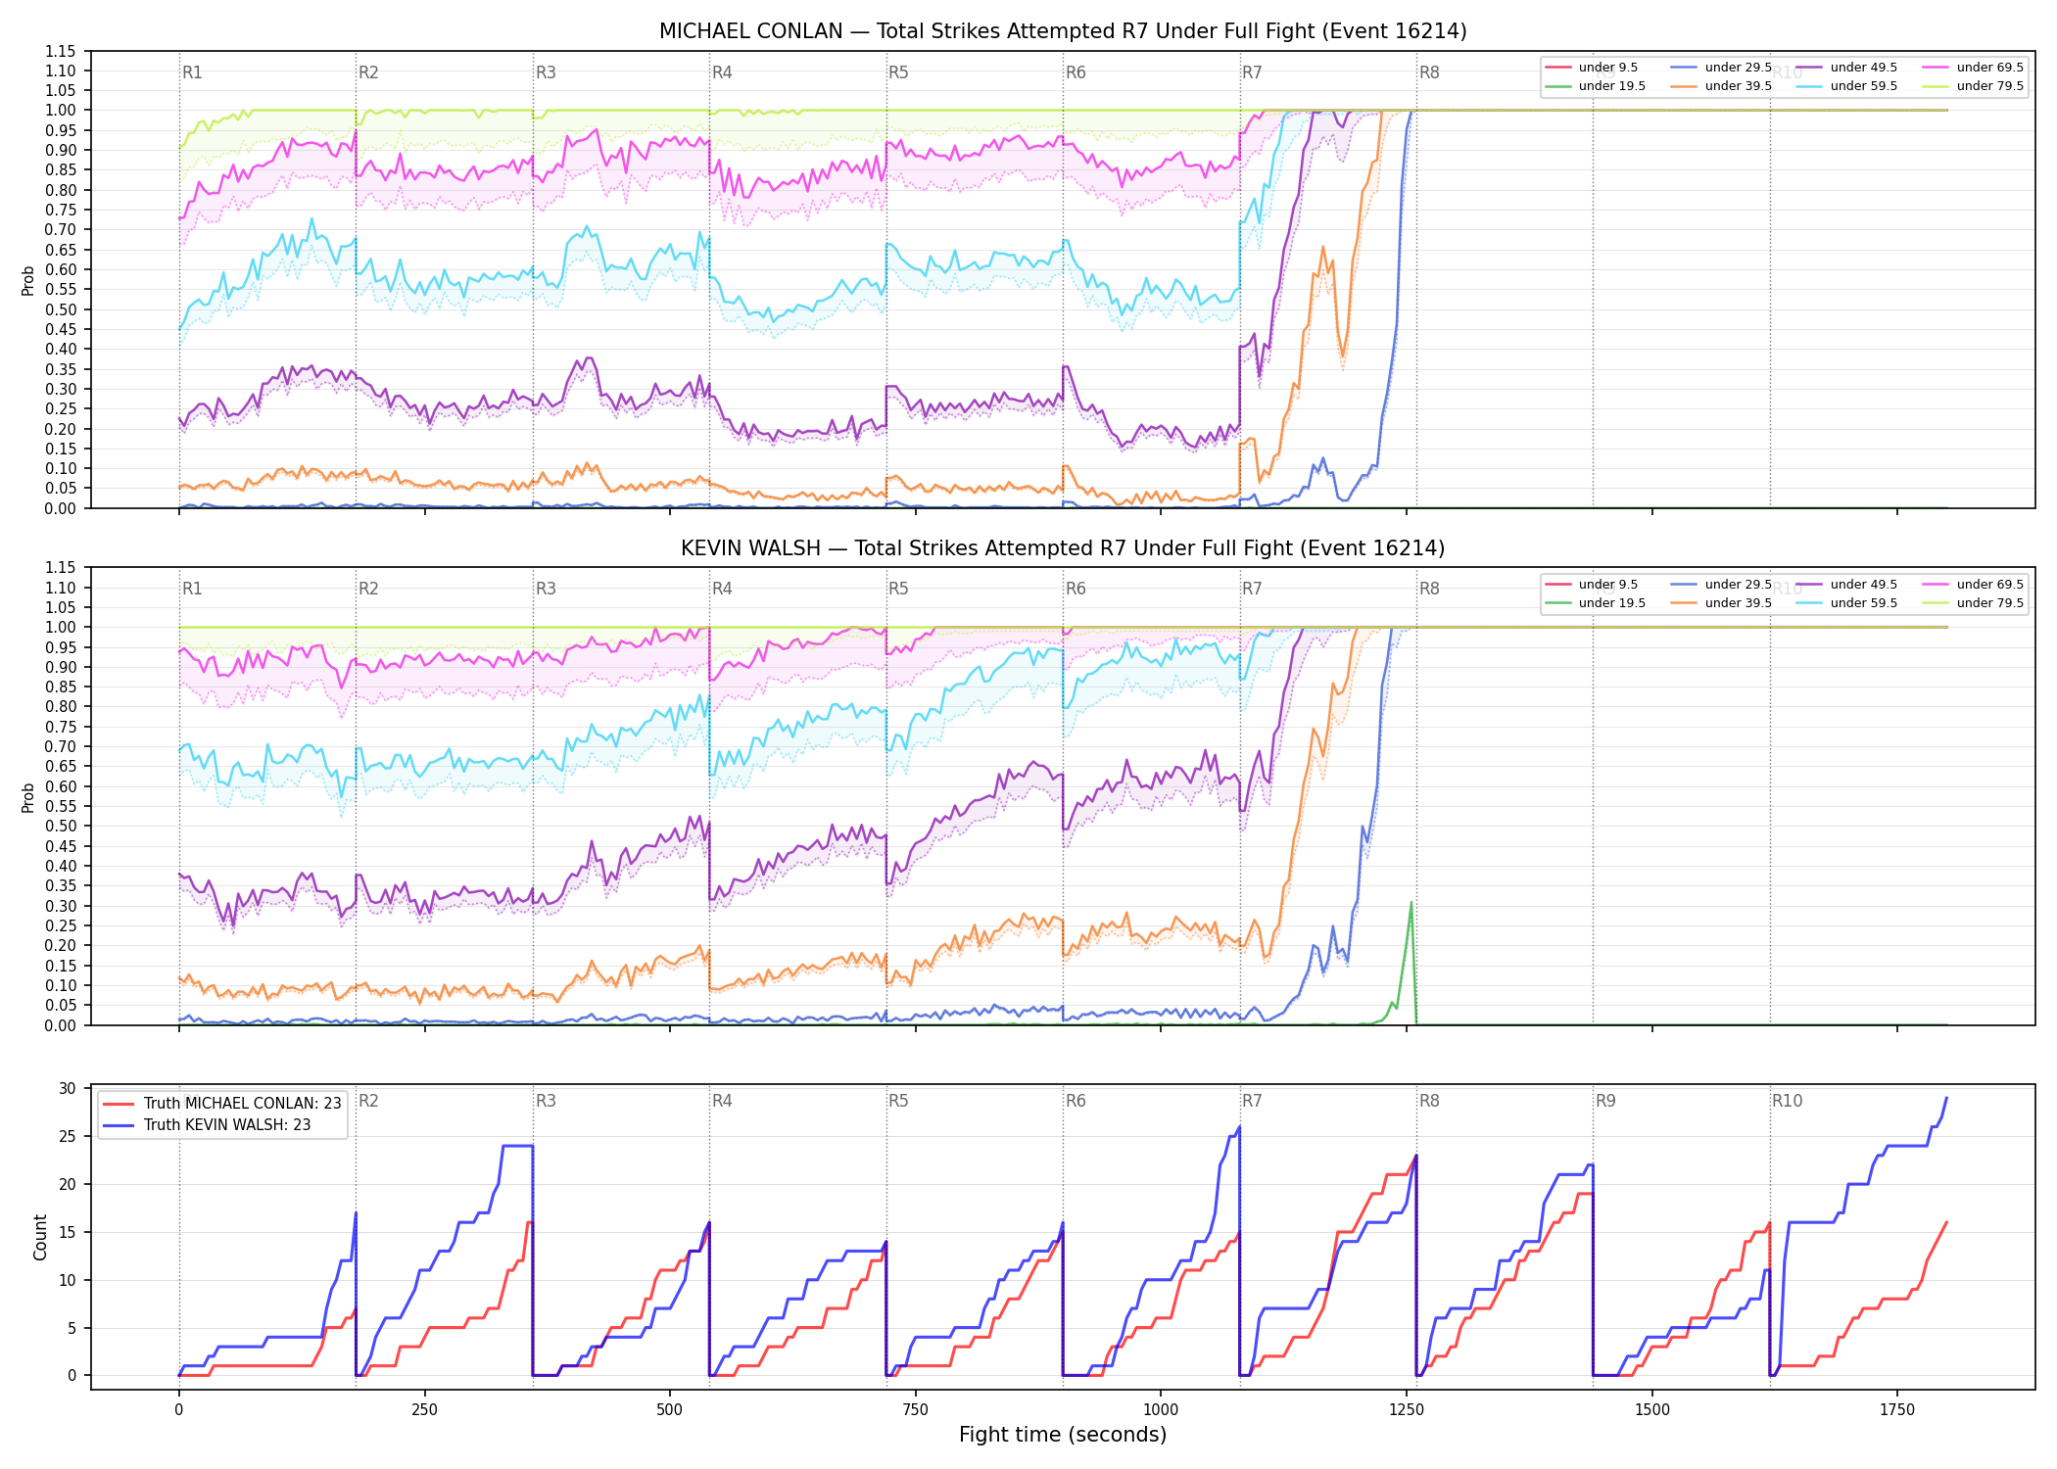The height and width of the screenshot is (1469, 2057).
Task: Click the 0.50 tick on Walsh chart Prob axis
Action: (61, 827)
